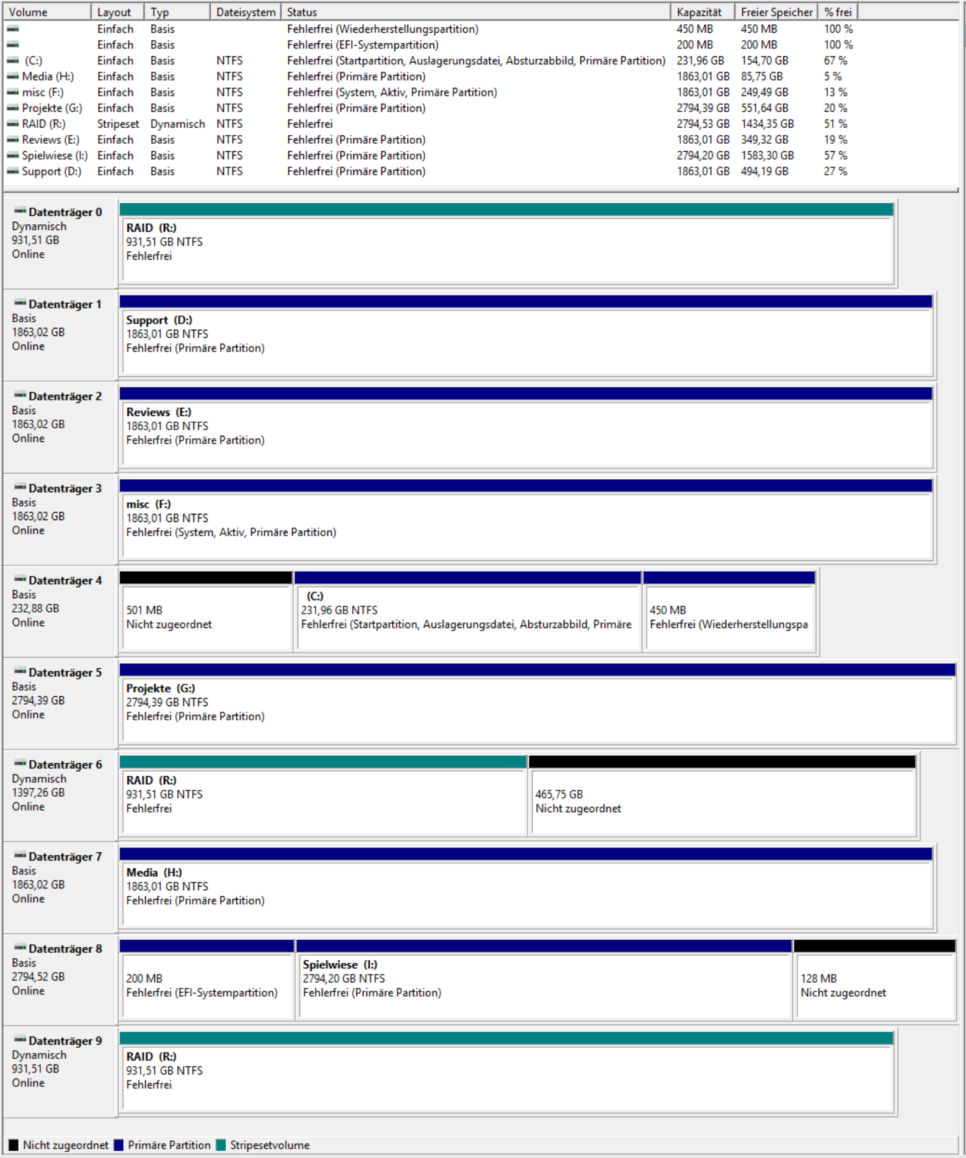Image resolution: width=966 pixels, height=1158 pixels.
Task: Select the 450 MB recovery partition block on Datenträger 4
Action: [x=729, y=611]
